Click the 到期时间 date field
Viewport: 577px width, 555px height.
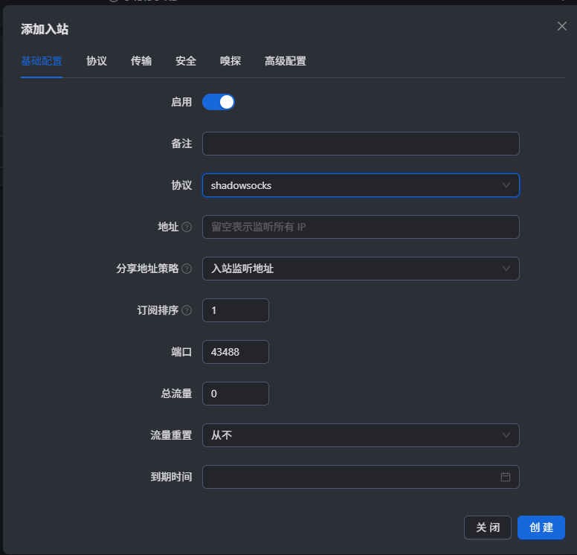[361, 477]
